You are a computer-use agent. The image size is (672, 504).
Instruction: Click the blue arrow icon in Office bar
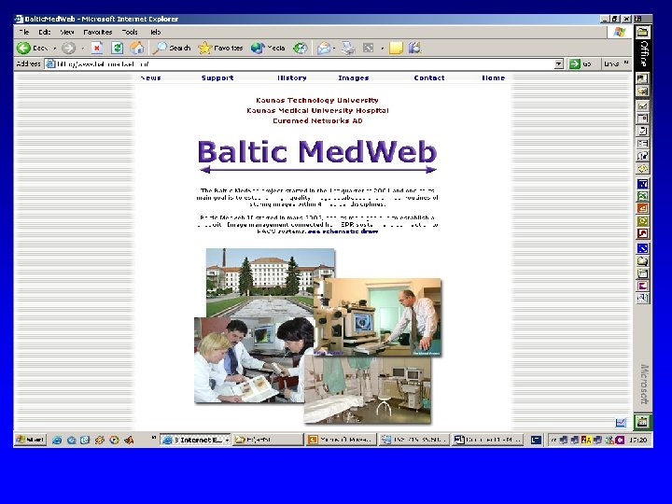point(642,248)
